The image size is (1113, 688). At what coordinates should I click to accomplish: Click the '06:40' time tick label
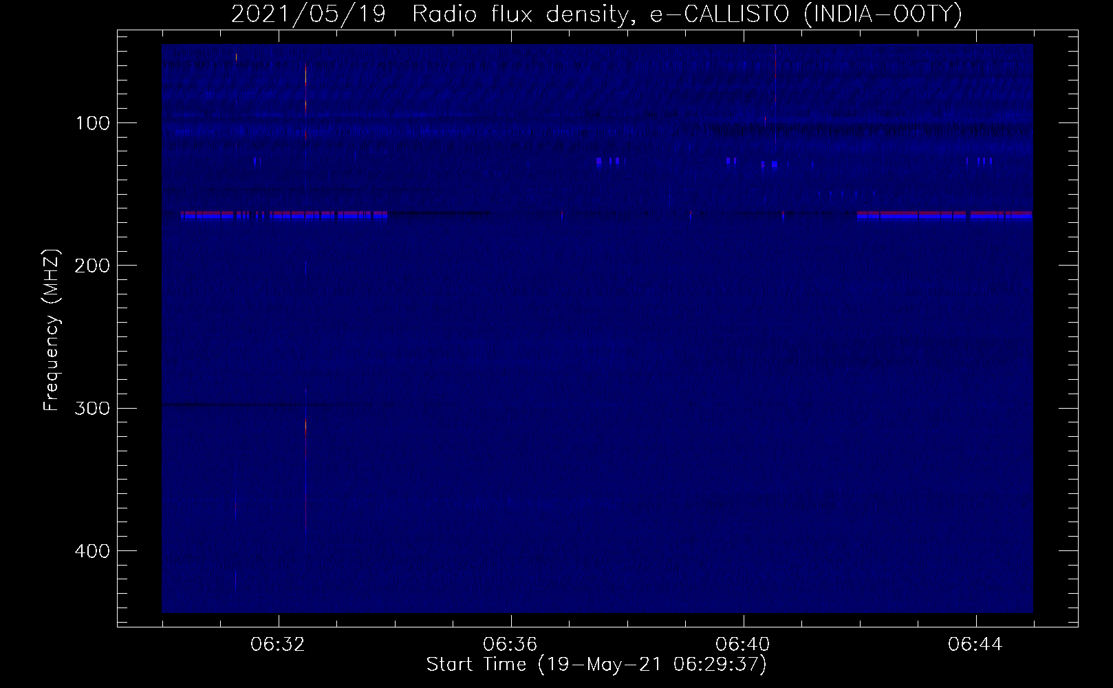coord(743,645)
